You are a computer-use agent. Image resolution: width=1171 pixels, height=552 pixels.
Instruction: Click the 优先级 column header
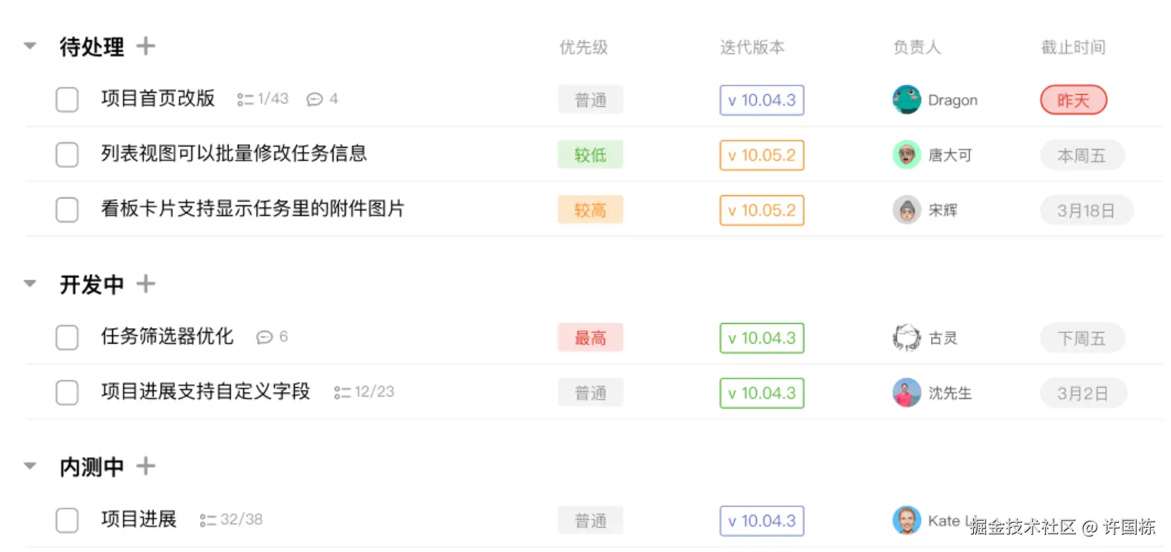tap(583, 48)
